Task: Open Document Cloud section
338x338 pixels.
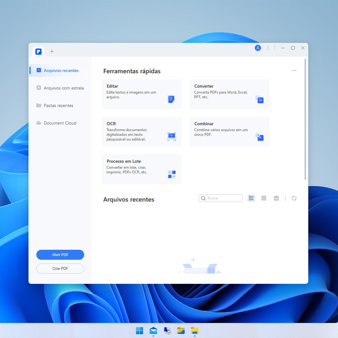Action: (x=60, y=123)
